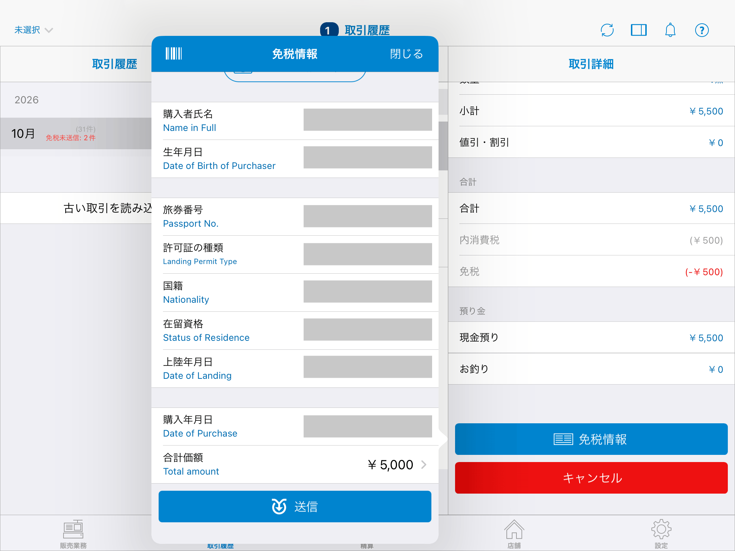Toggle the split panel layout icon
The height and width of the screenshot is (551, 735).
638,30
